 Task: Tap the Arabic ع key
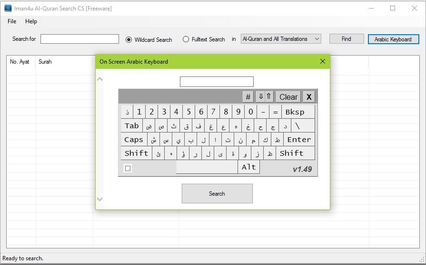(223, 126)
